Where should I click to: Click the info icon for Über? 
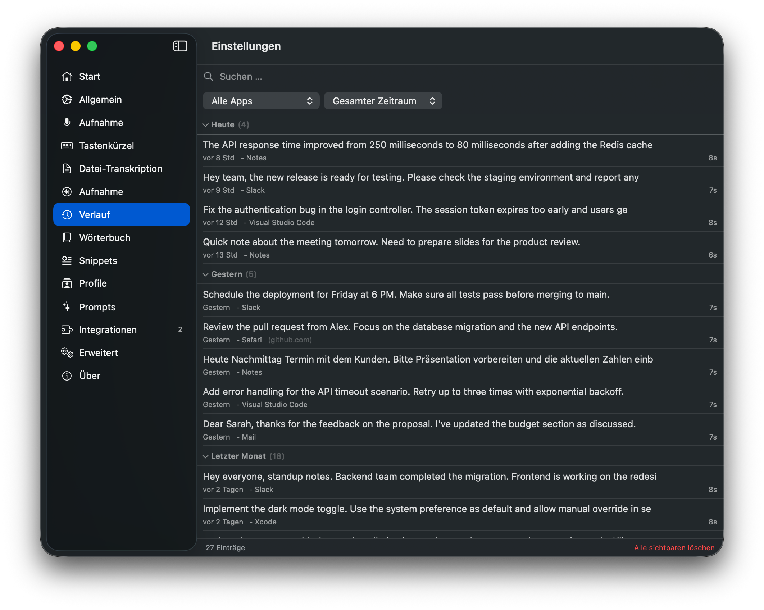tap(67, 376)
